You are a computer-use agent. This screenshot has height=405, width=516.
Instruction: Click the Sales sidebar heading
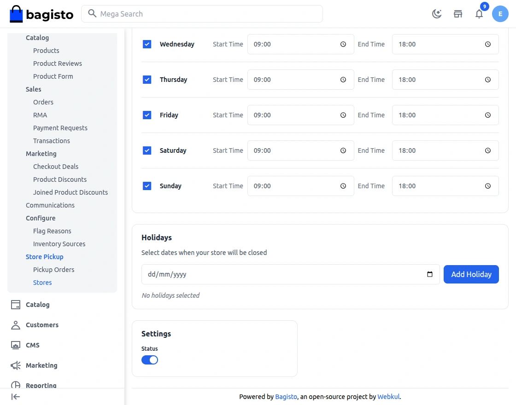pos(33,89)
